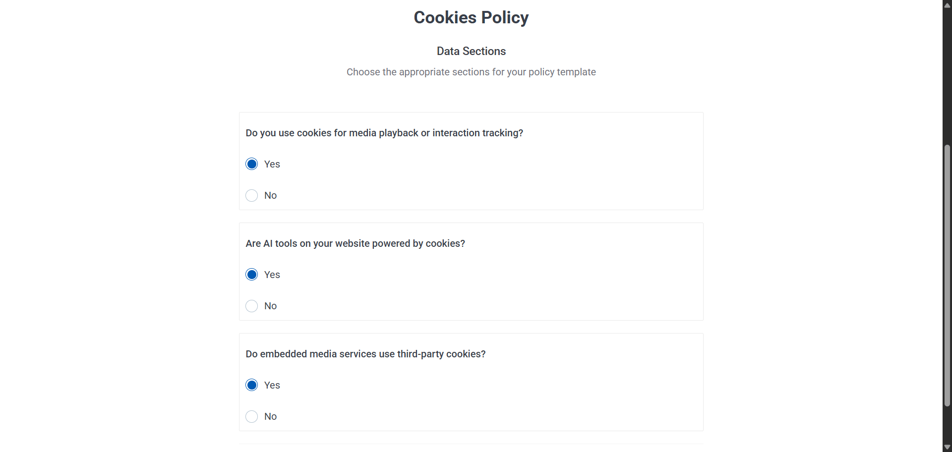Click the Cookies Policy heading
952x452 pixels.
(x=471, y=17)
